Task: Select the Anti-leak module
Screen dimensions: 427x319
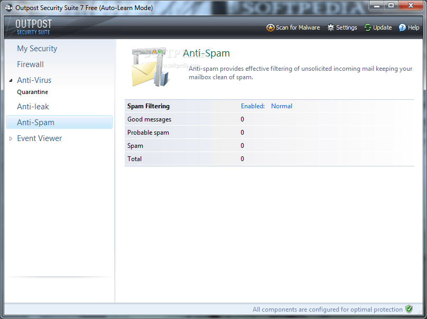Action: click(x=33, y=106)
